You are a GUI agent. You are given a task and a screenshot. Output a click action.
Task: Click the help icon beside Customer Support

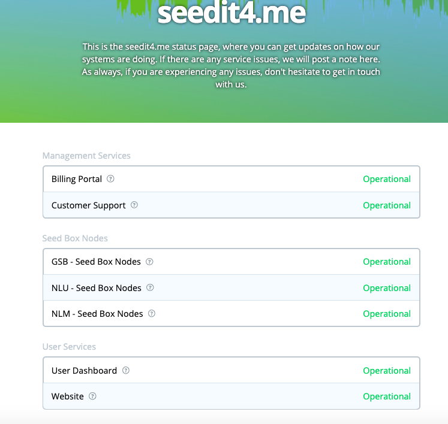tap(134, 205)
